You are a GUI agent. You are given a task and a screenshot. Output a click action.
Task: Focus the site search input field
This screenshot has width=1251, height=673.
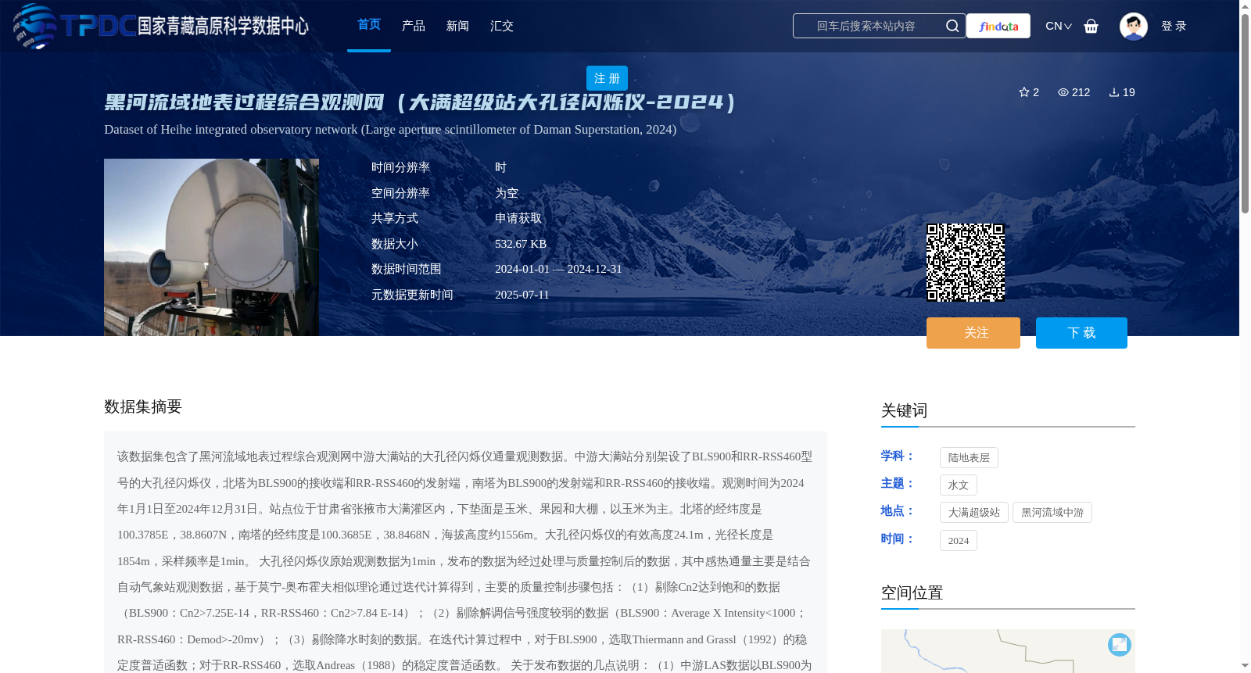[x=868, y=26]
